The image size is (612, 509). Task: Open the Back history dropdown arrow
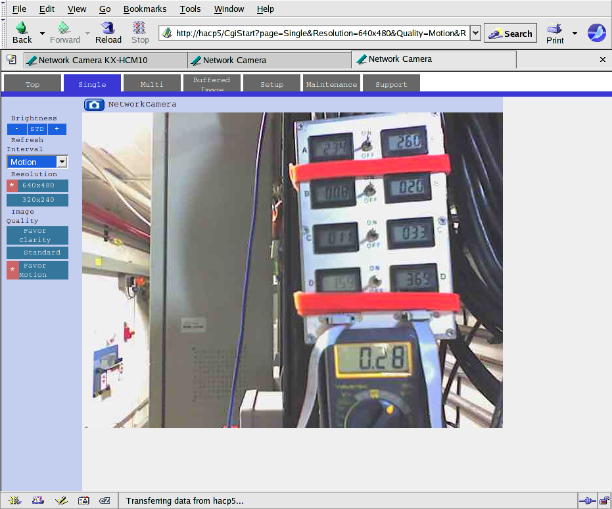(42, 34)
